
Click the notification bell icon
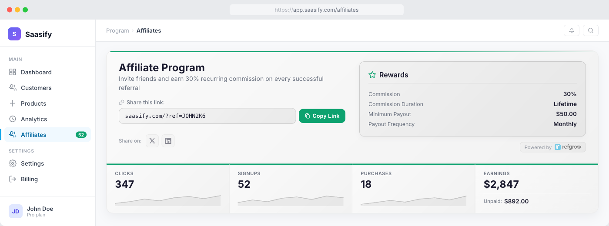[x=571, y=30]
